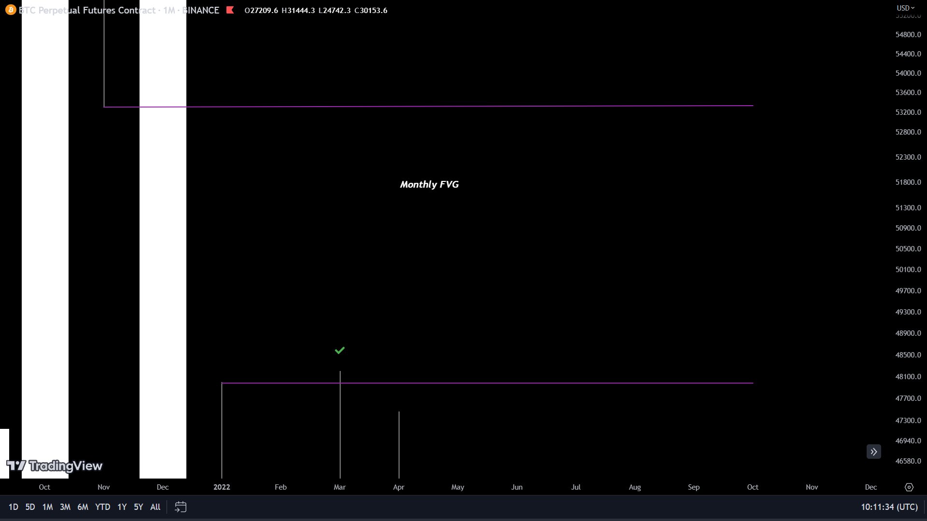Screen dimensions: 927x521
Task: Select the 6M range option
Action: coord(83,507)
